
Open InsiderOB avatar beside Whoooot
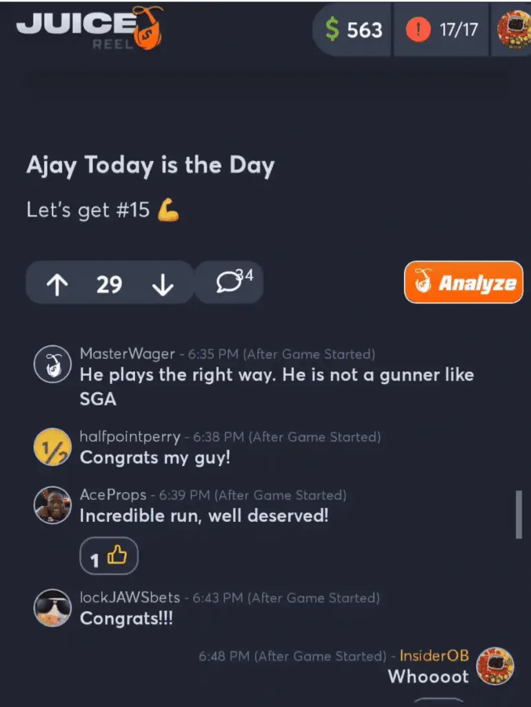pos(495,666)
